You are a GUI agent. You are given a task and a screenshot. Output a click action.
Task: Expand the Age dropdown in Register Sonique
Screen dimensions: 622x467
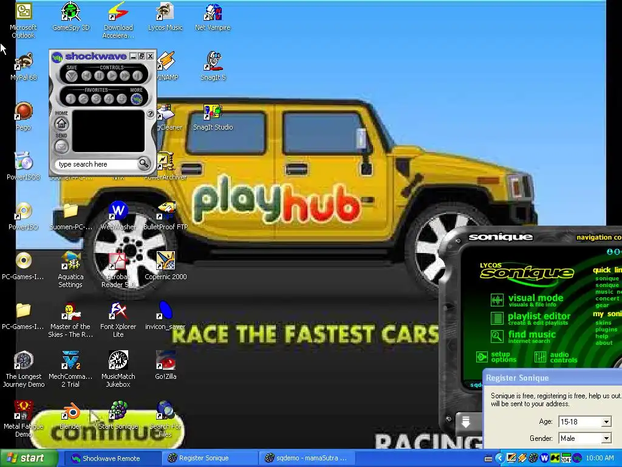point(606,422)
